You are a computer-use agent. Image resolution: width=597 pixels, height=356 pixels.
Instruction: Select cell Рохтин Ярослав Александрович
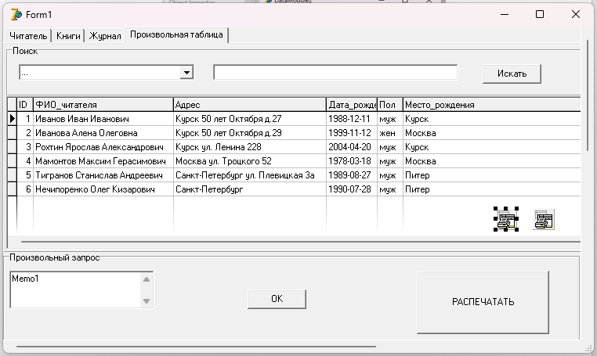click(103, 147)
